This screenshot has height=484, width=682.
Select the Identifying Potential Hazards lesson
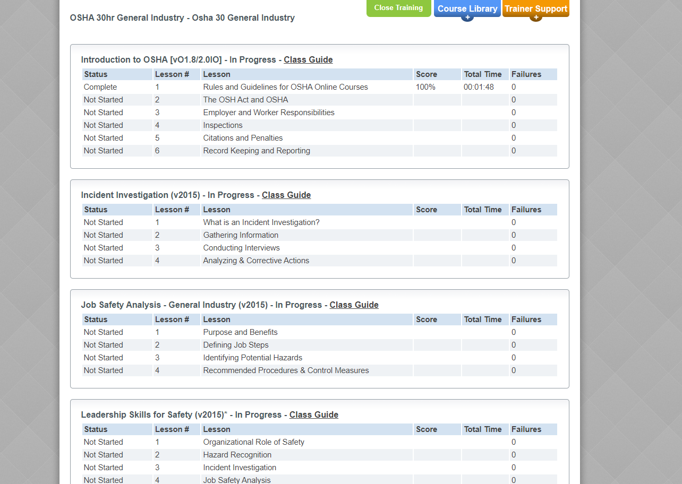253,358
